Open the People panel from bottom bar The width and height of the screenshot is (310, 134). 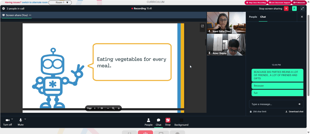tap(148, 122)
